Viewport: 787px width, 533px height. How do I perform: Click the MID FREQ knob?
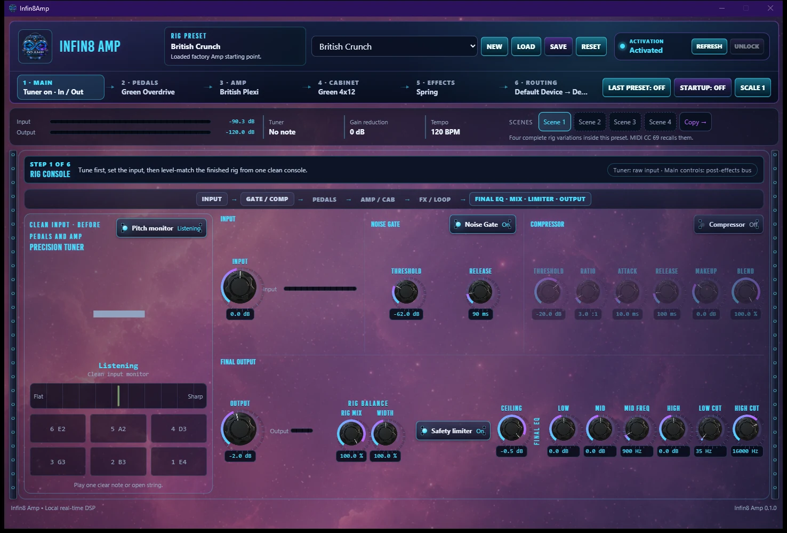[x=637, y=428]
